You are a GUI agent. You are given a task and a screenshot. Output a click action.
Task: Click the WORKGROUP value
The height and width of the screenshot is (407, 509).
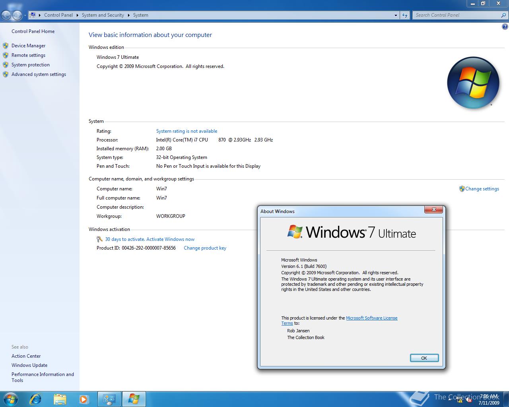click(x=171, y=216)
